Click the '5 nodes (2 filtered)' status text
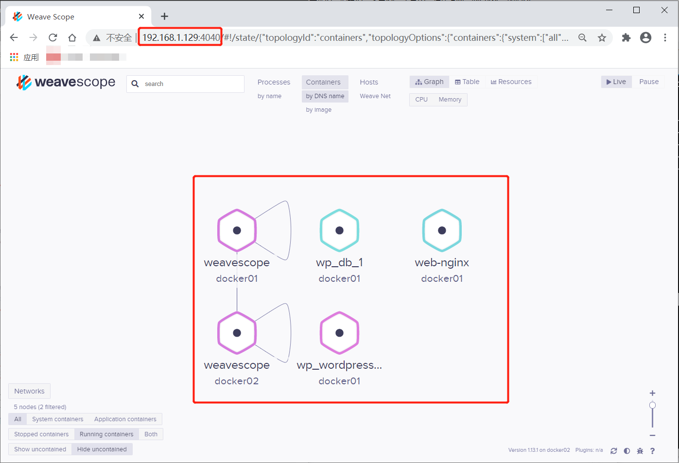The width and height of the screenshot is (679, 463). 40,407
